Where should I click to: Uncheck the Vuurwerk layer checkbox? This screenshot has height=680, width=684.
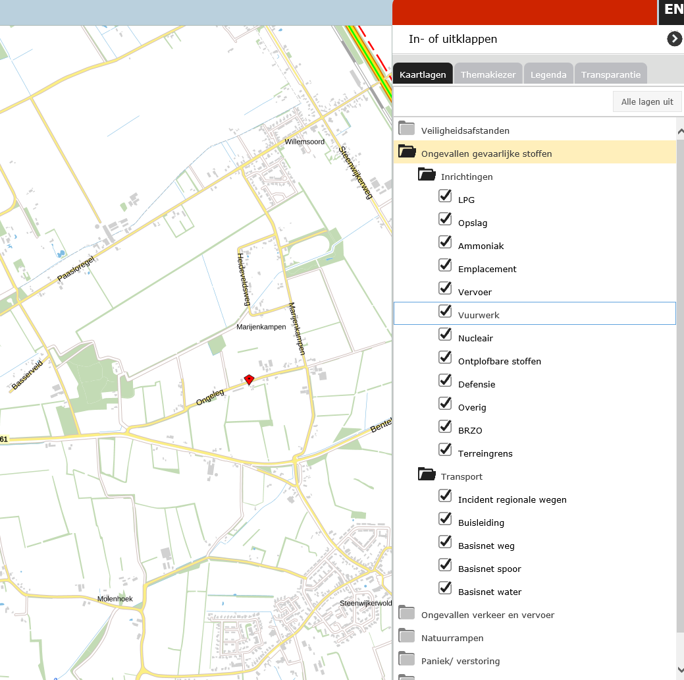click(x=445, y=312)
